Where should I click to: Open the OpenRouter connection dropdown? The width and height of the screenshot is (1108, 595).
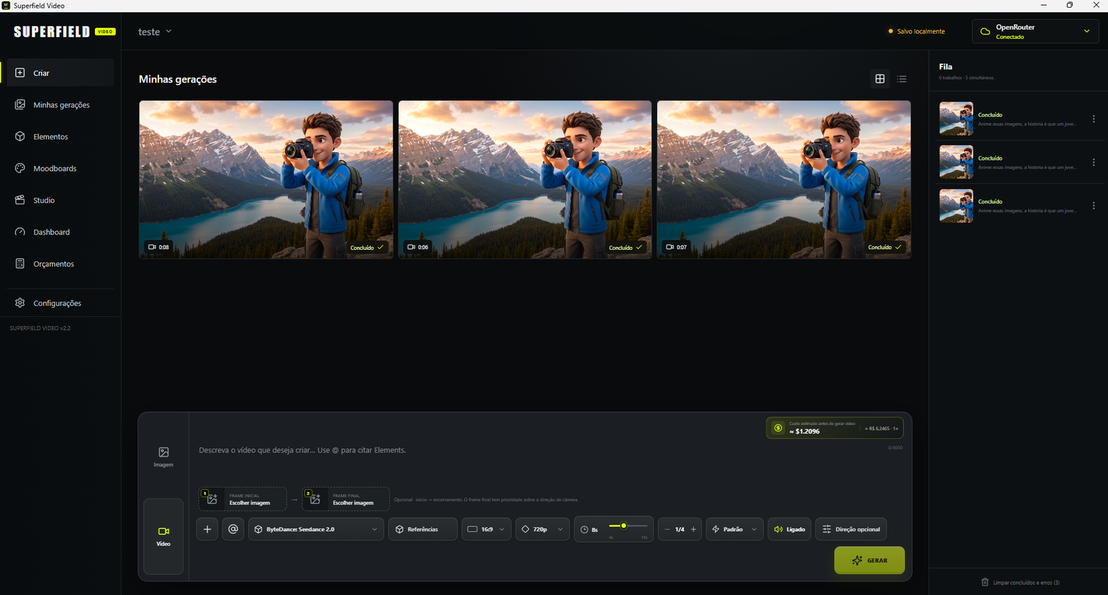[x=1035, y=31]
